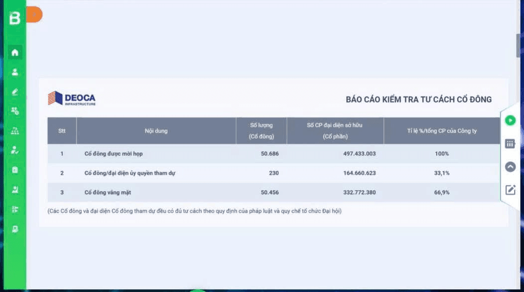This screenshot has width=524, height=292.
Task: Go to the Home icon in sidebar
Action: [x=15, y=52]
